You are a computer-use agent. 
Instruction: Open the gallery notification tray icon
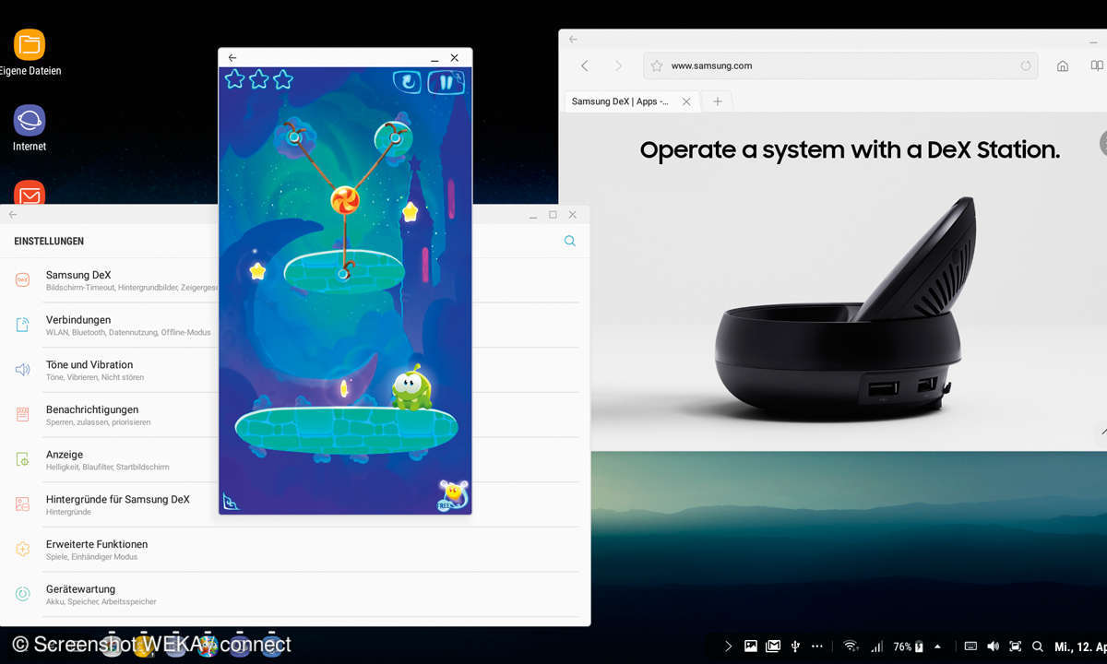click(751, 646)
